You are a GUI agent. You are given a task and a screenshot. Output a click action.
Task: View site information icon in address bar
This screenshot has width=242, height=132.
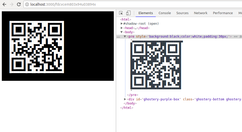[x=27, y=4]
